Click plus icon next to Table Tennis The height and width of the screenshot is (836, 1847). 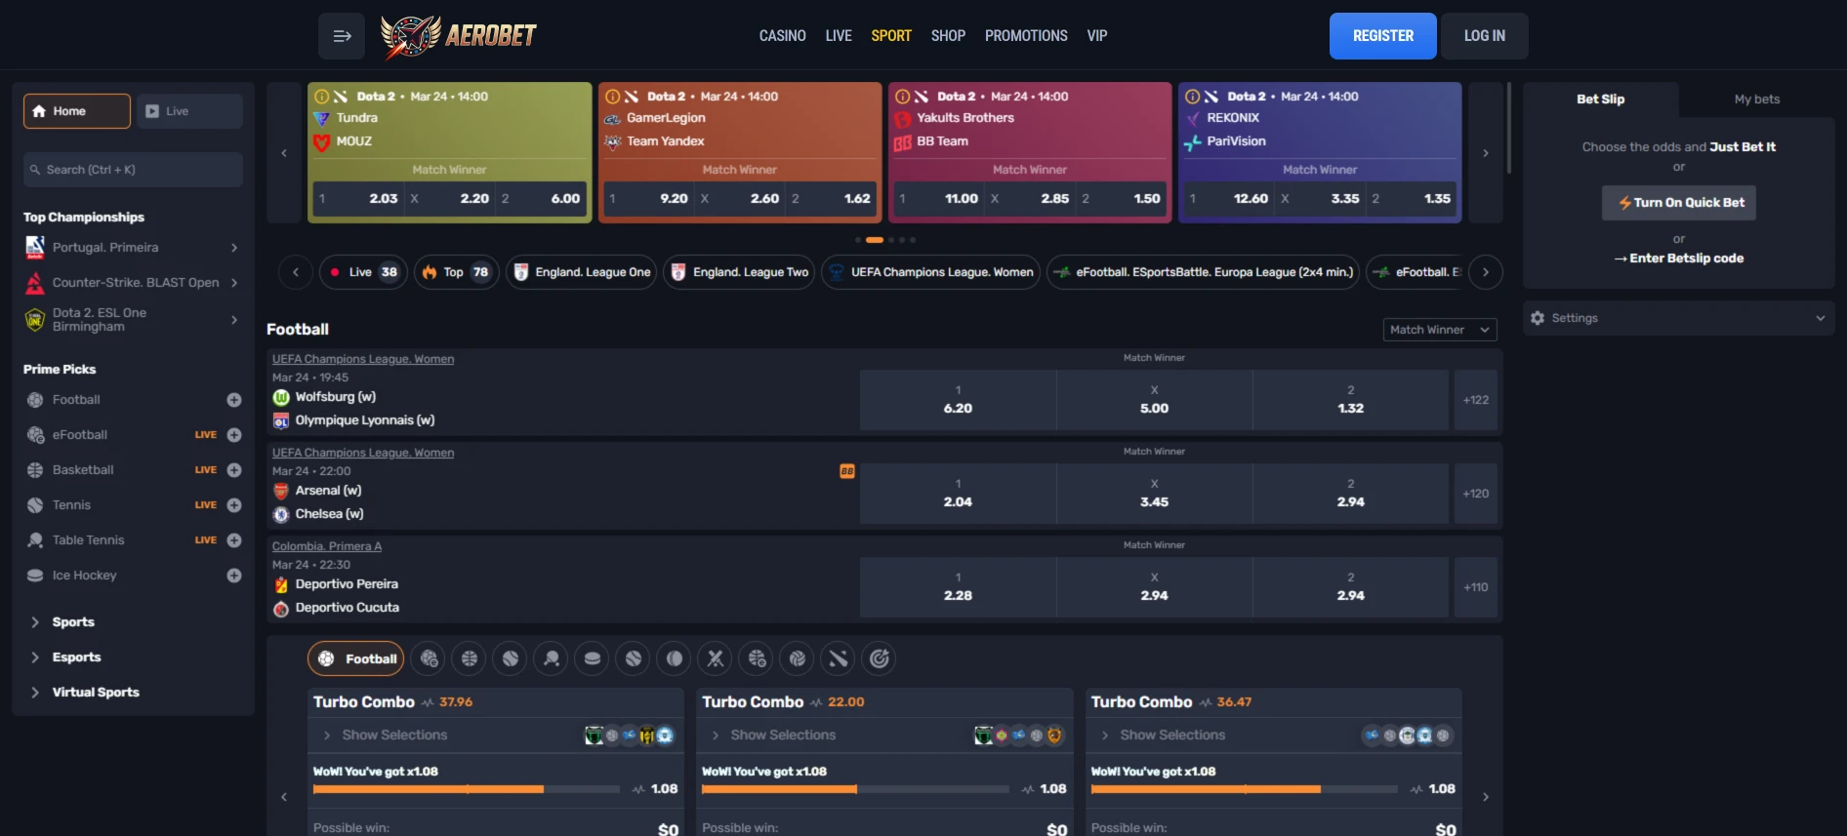234,540
